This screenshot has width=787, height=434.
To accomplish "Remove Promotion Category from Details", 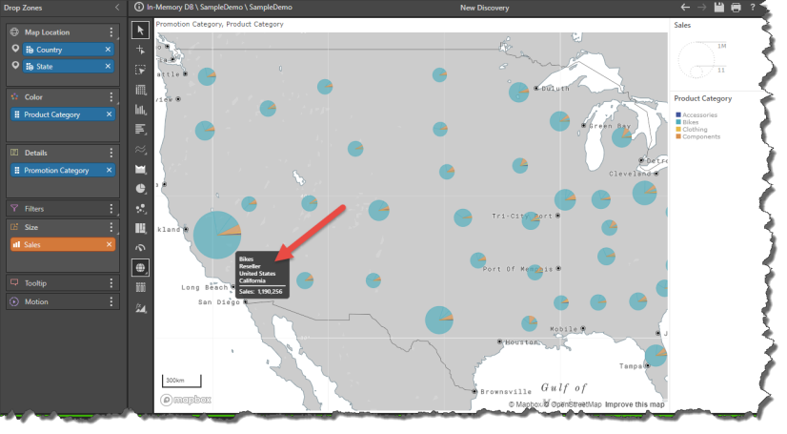I will 108,171.
